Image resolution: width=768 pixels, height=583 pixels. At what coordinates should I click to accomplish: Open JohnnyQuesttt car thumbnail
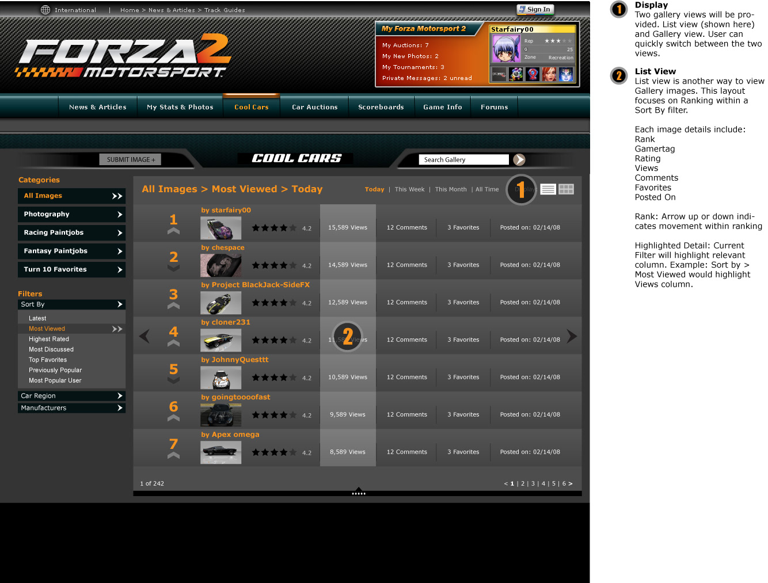point(220,378)
